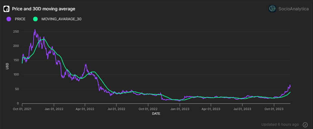
Task: Click the 'Jan 01, 2022' axis label
Action: [54, 109]
